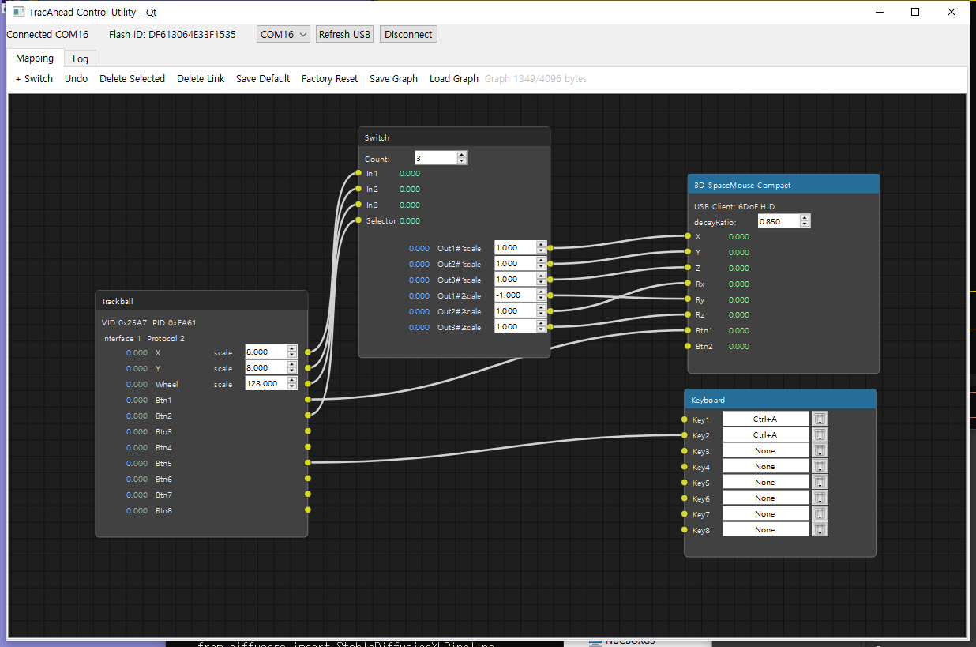
Task: Click the decayRatio spinner arrows
Action: (805, 221)
